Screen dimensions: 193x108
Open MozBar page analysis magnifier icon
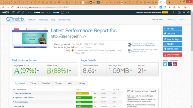click(x=14, y=12)
